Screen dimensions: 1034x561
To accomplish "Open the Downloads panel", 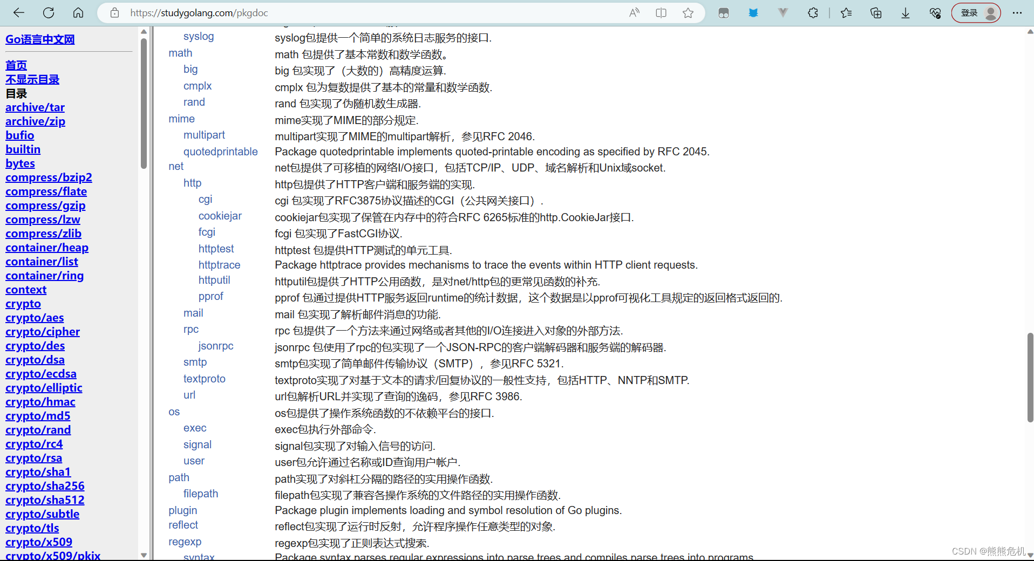I will 904,13.
